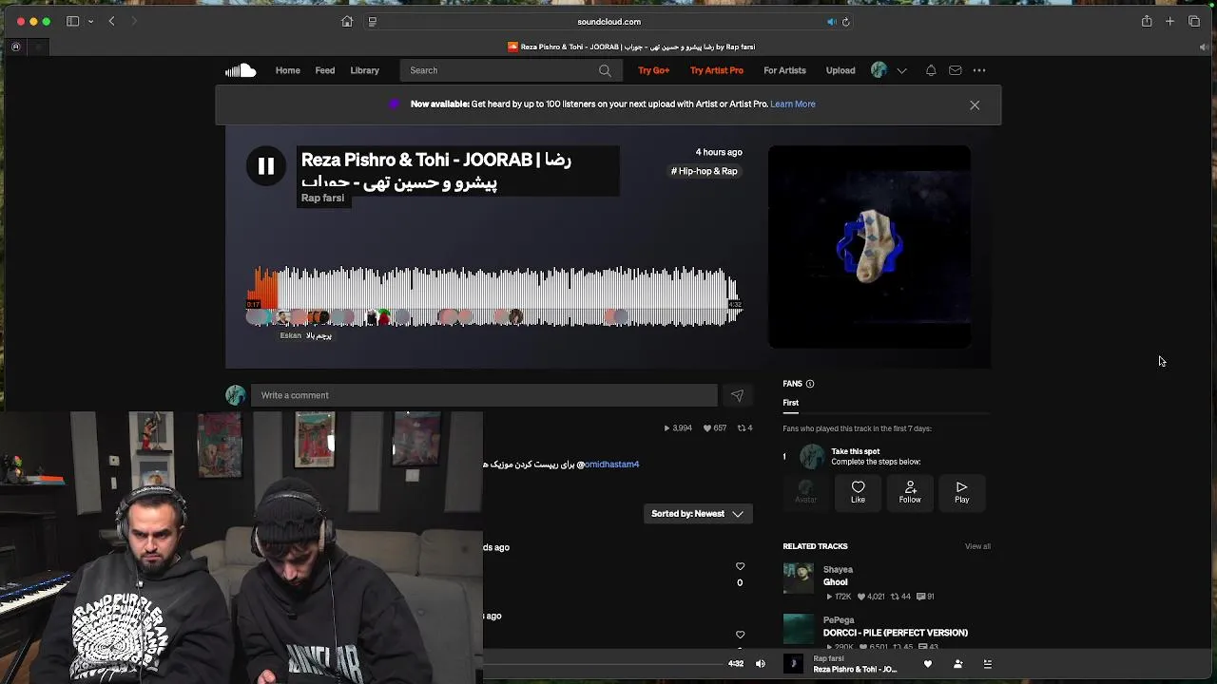The width and height of the screenshot is (1217, 684).
Task: Select the First tab under Fans
Action: [790, 403]
